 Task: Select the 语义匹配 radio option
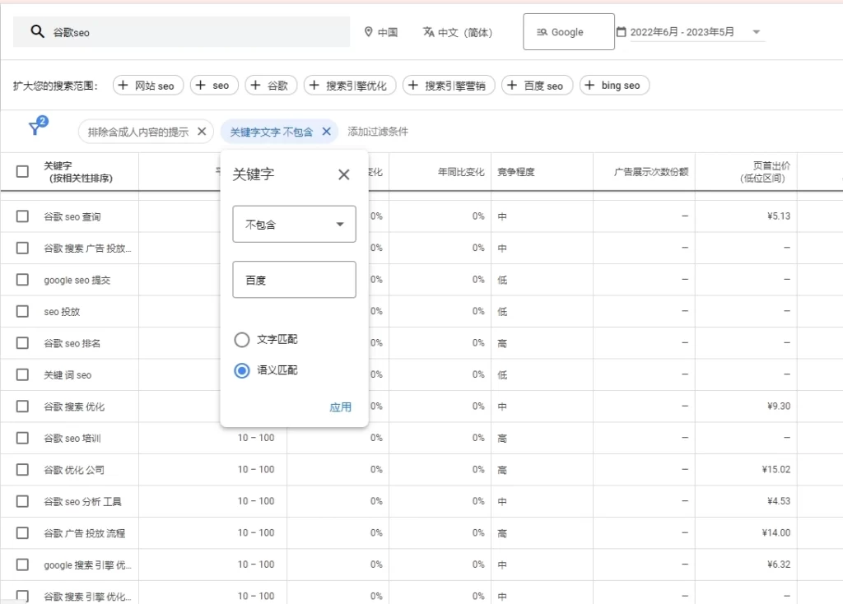click(242, 371)
